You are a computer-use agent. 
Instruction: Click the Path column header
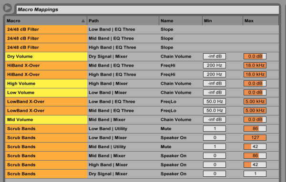point(123,21)
